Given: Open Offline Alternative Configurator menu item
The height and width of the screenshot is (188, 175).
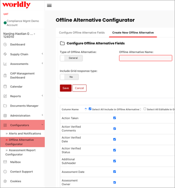Looking at the screenshot, I should pos(22,142).
